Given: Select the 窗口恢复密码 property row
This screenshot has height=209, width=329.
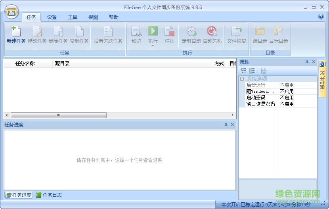Looking at the screenshot, I should coord(281,104).
